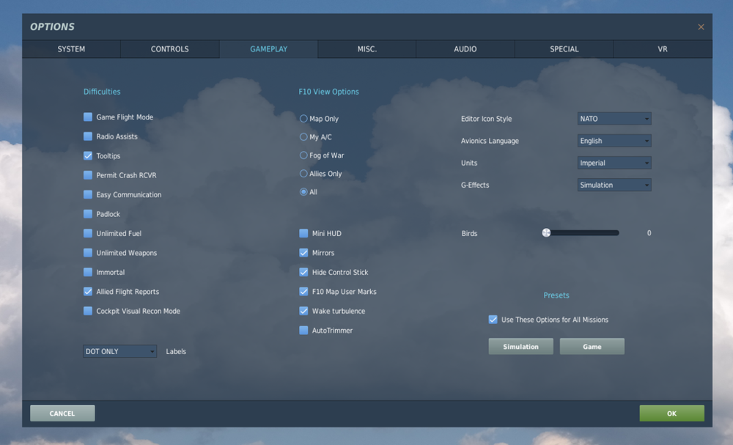Uncheck Use These Options for All Missions
The height and width of the screenshot is (445, 733).
click(493, 319)
